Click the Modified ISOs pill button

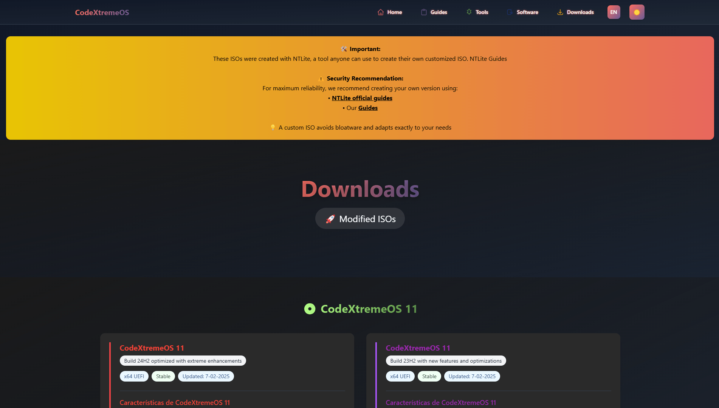pos(360,218)
